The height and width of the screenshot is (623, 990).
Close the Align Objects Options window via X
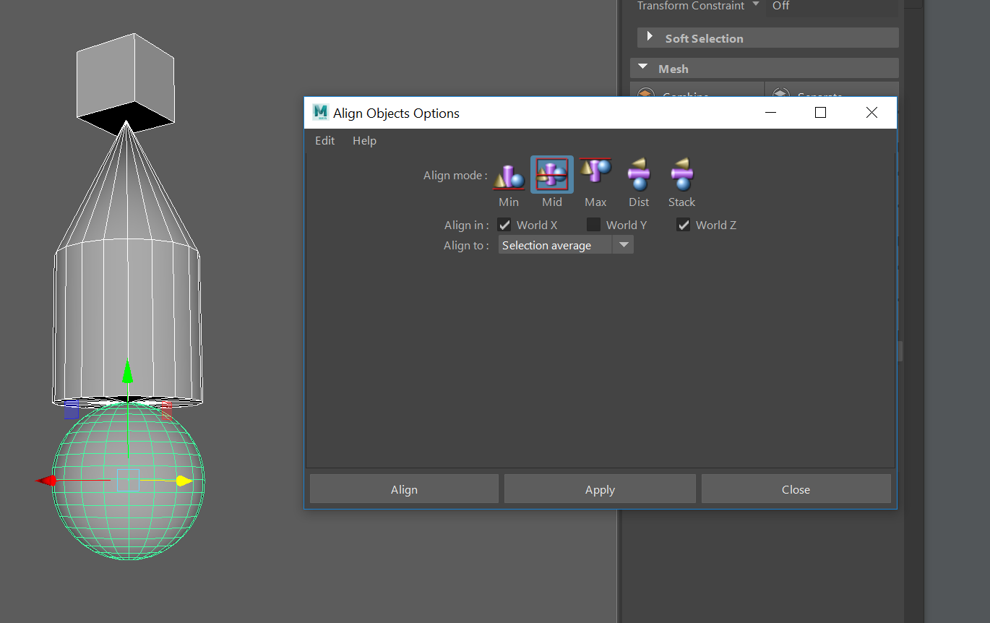[871, 113]
